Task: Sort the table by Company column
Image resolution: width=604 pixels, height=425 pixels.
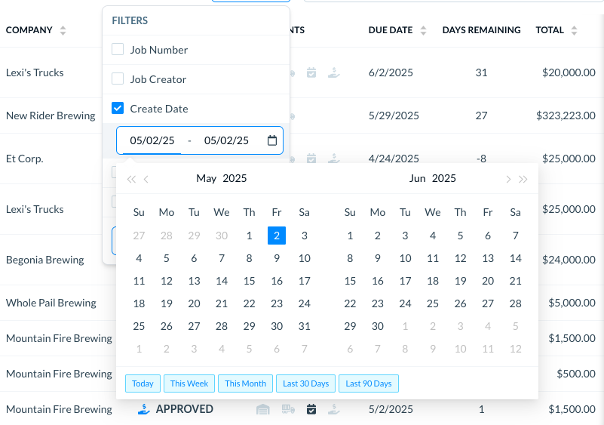Action: pyautogui.click(x=63, y=30)
